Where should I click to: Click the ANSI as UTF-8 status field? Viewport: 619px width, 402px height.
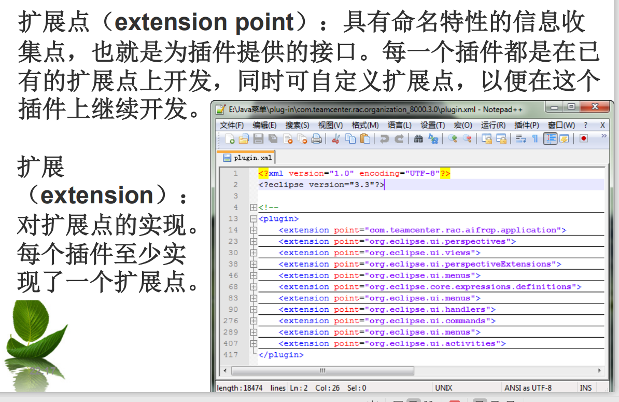(x=528, y=387)
